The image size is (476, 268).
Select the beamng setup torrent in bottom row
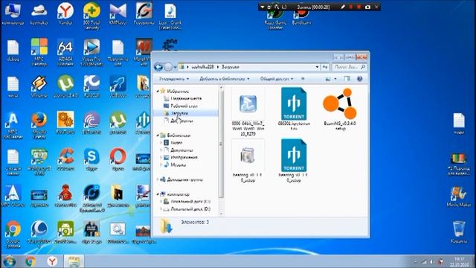(x=294, y=161)
